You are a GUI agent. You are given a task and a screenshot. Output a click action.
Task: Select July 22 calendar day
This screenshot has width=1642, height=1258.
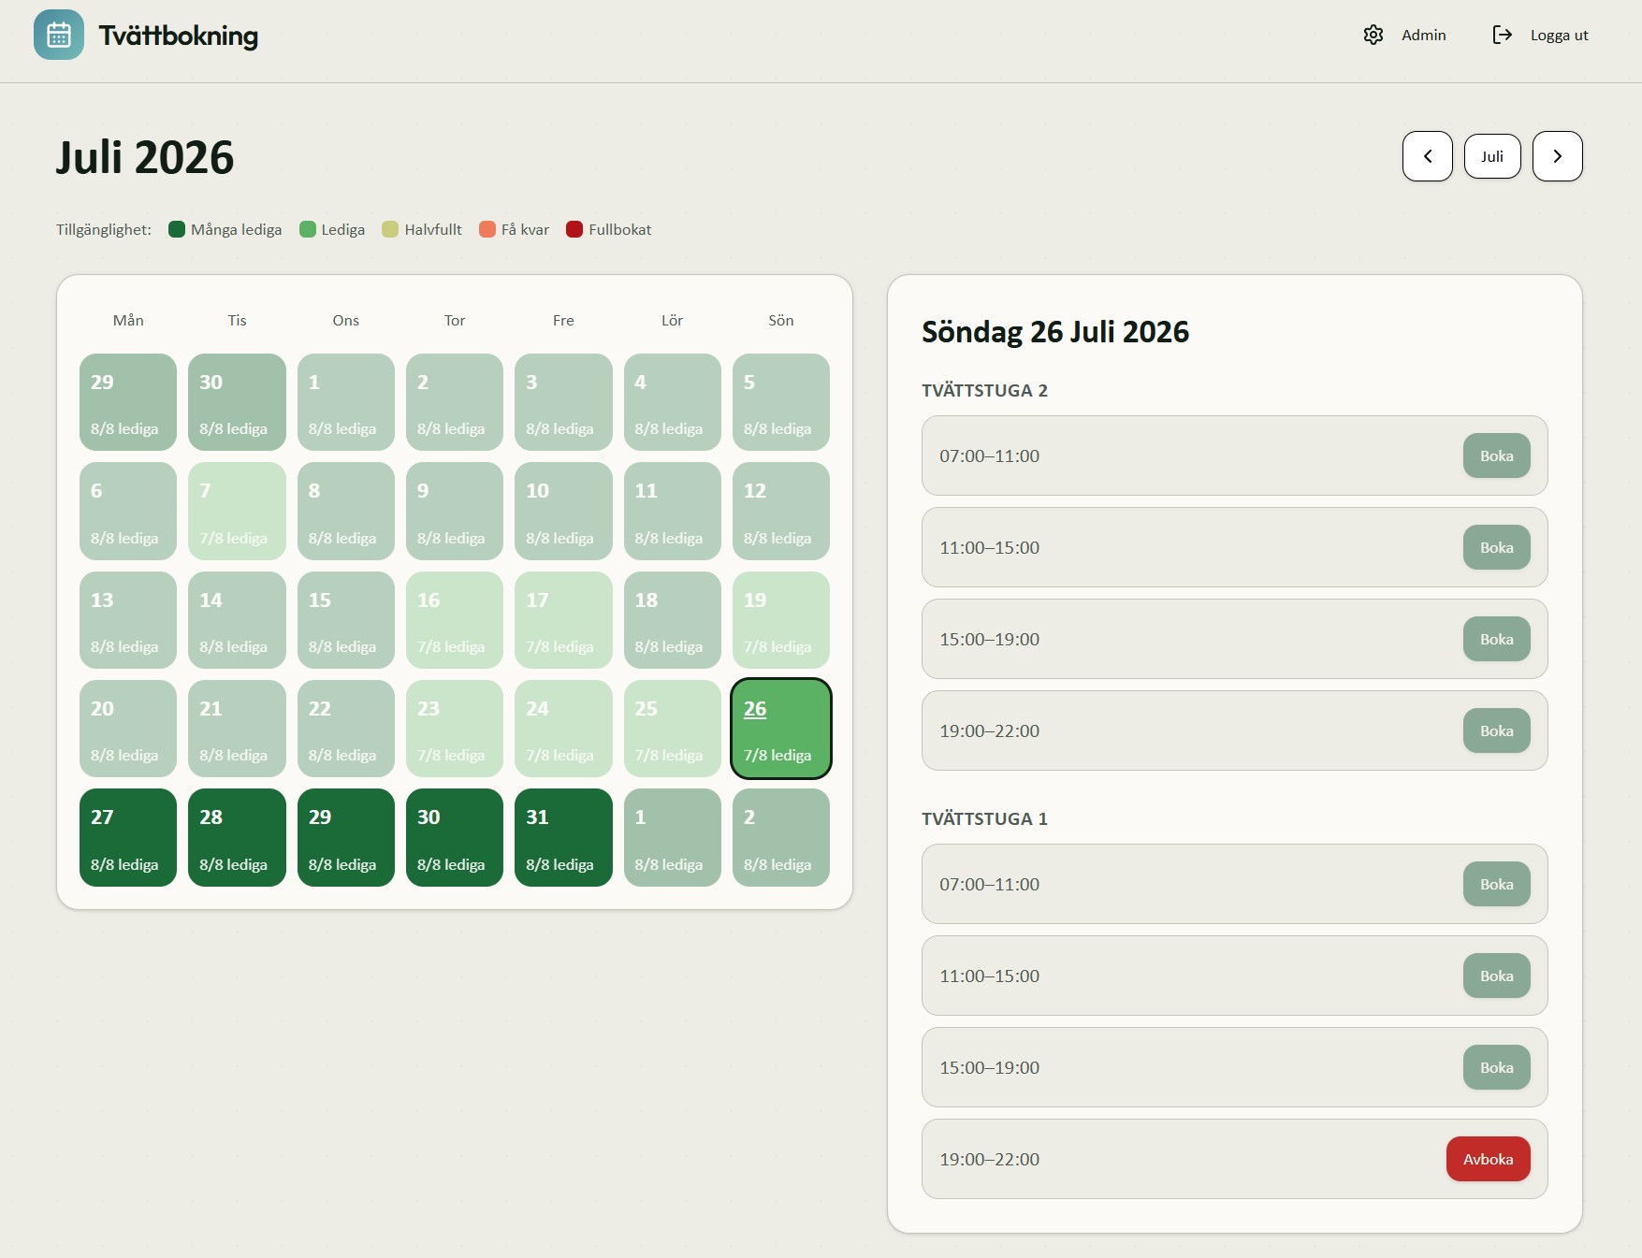(346, 729)
